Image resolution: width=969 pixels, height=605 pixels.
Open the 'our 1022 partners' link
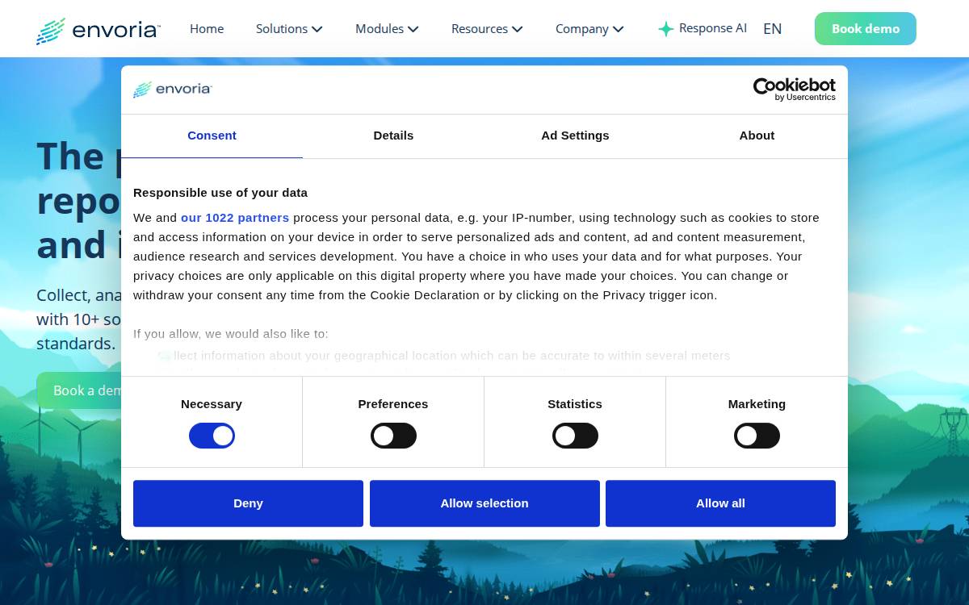tap(235, 218)
